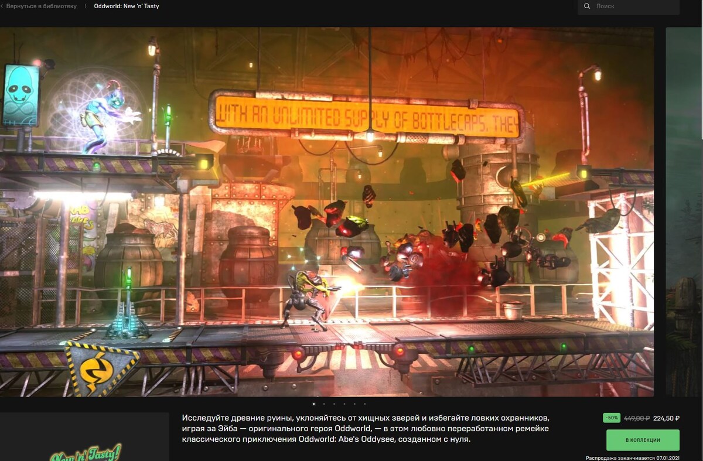Click the New 'n' Tasty logo image

pos(86,453)
